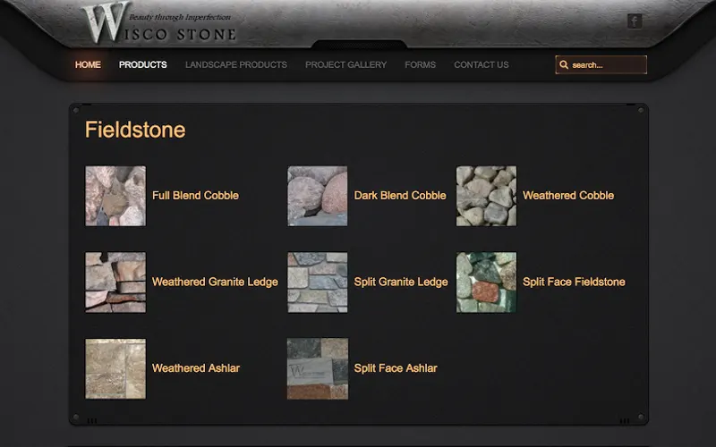Open the Project Gallery menu
The height and width of the screenshot is (447, 716).
point(346,64)
